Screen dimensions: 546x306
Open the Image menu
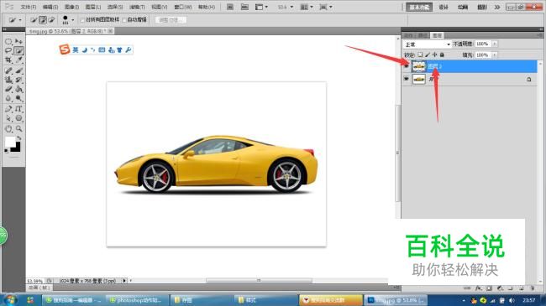tap(71, 7)
